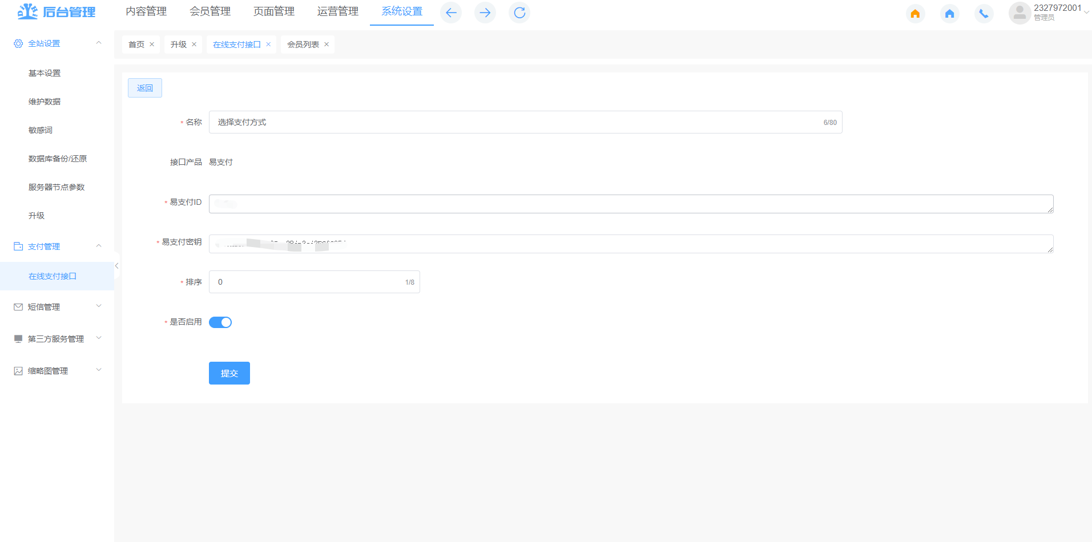This screenshot has height=542, width=1092.
Task: Click the image icon beside 缩略图管理
Action: pos(18,371)
